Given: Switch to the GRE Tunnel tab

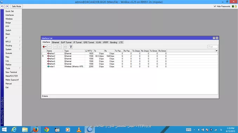Looking at the screenshot, I should coord(89,43).
